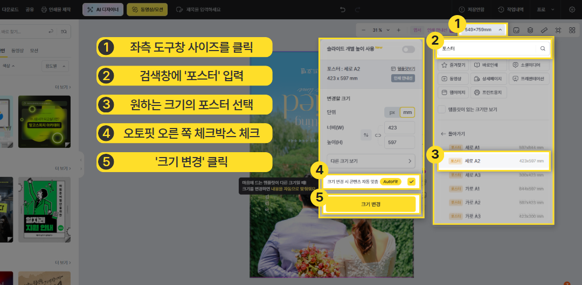Click the 너비(W) value field
The height and width of the screenshot is (285, 582).
400,127
